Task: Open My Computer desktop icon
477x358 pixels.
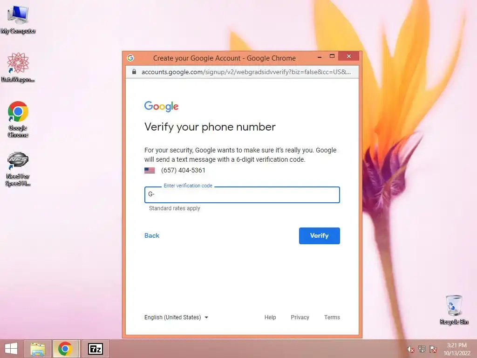Action: [18, 20]
